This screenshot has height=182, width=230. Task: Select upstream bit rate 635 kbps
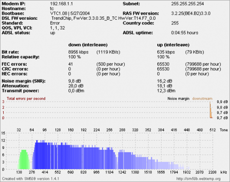(166, 52)
